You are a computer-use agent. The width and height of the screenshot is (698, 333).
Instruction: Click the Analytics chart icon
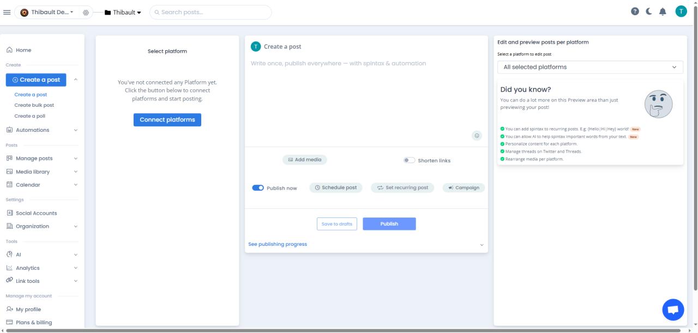(9, 268)
